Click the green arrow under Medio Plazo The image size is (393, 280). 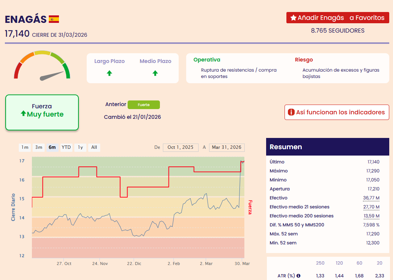click(x=155, y=73)
